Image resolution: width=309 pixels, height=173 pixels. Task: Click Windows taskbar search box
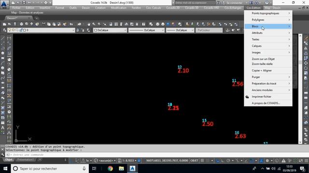pyautogui.click(x=49, y=169)
